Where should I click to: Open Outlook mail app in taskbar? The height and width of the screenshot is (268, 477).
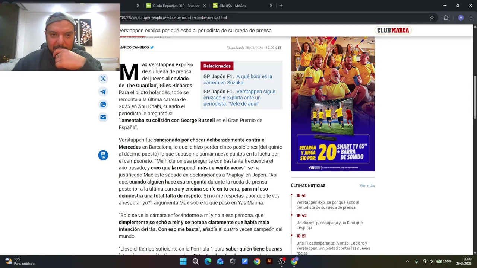point(220,261)
